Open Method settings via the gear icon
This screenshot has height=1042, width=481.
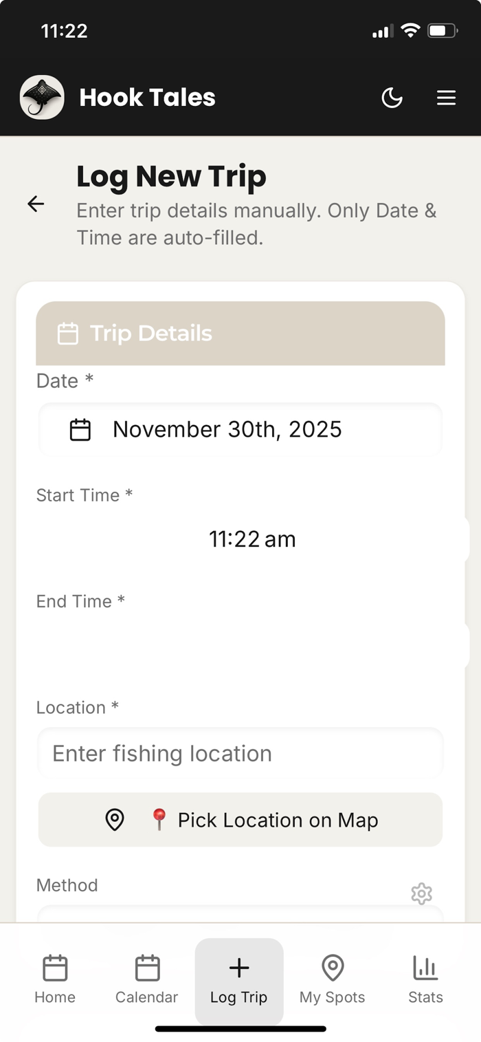coord(421,893)
